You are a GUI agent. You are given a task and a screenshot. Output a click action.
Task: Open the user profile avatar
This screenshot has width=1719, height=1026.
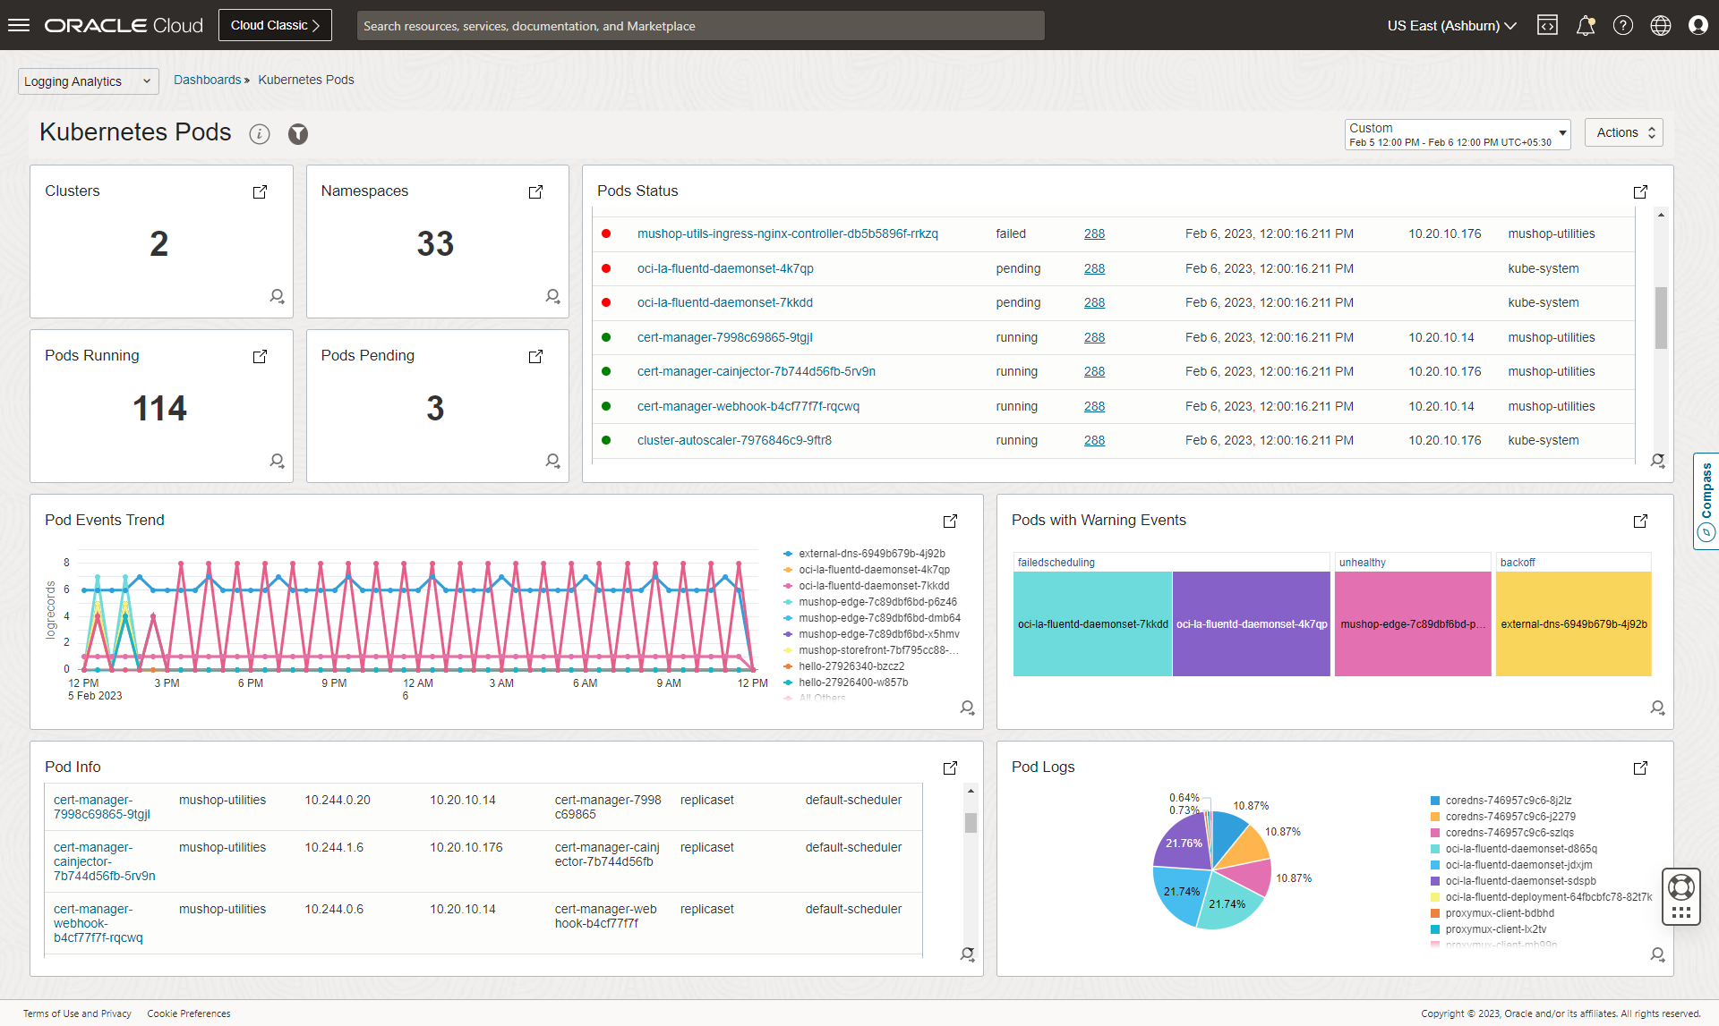coord(1698,25)
